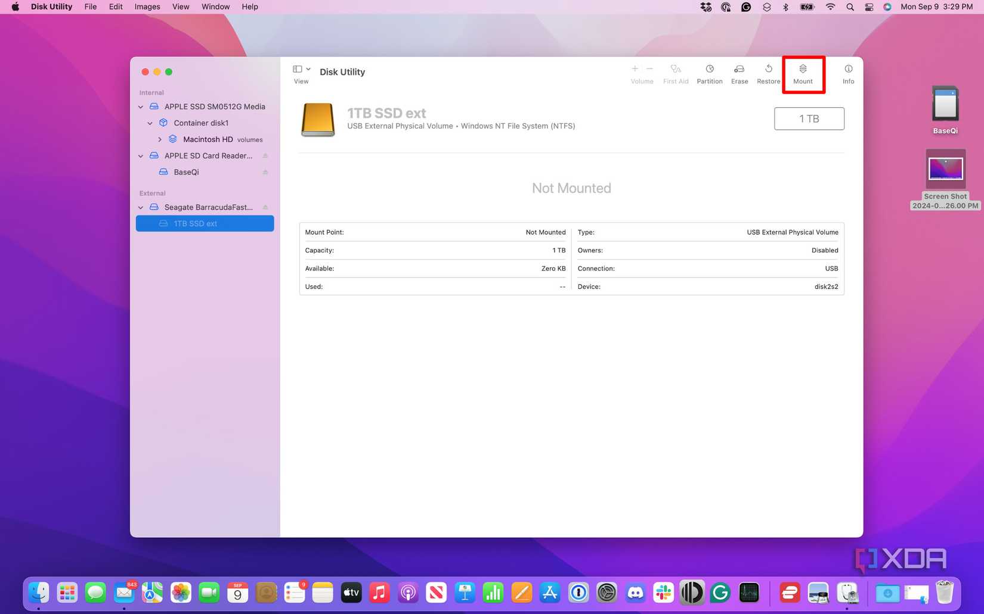
Task: Open Finder from the Dock
Action: [x=39, y=593]
